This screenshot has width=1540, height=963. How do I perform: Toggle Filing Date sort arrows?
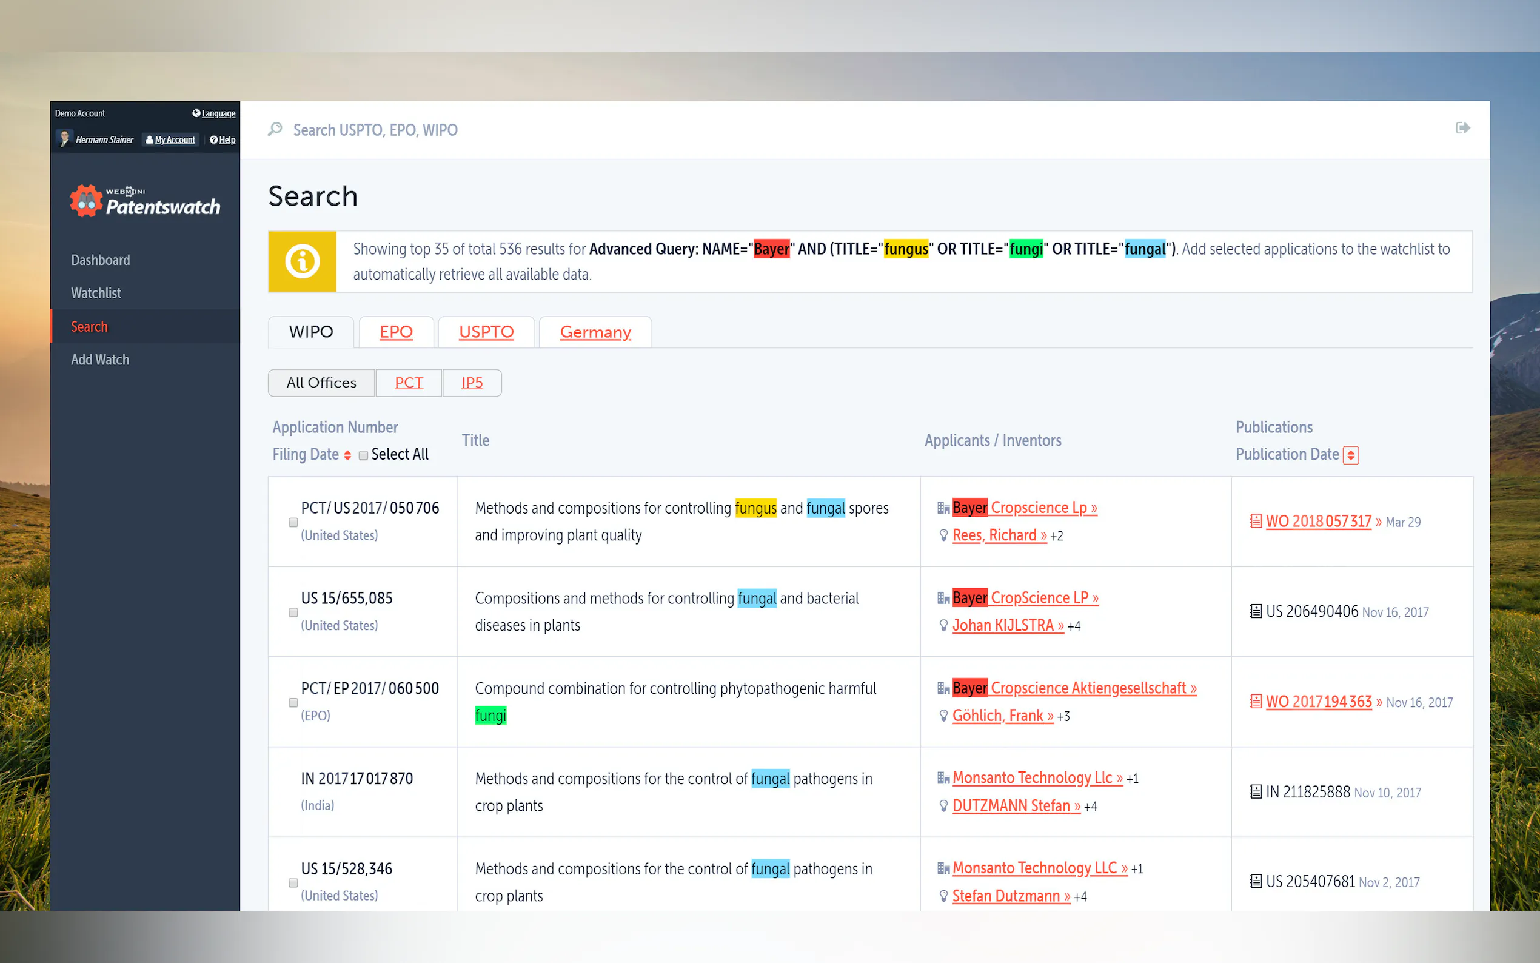tap(347, 455)
